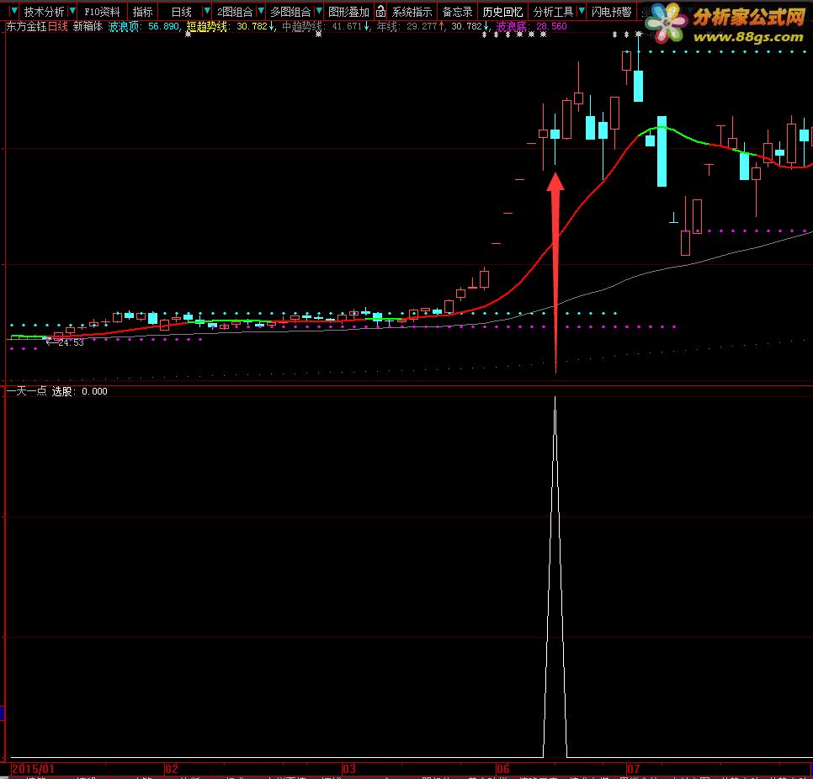Screen dimensions: 813x779
Task: Expand the arrow right of 技术分析
Action: 72,11
